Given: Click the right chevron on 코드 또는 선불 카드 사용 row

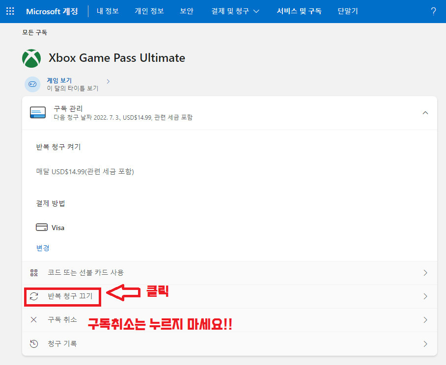Looking at the screenshot, I should pos(425,273).
